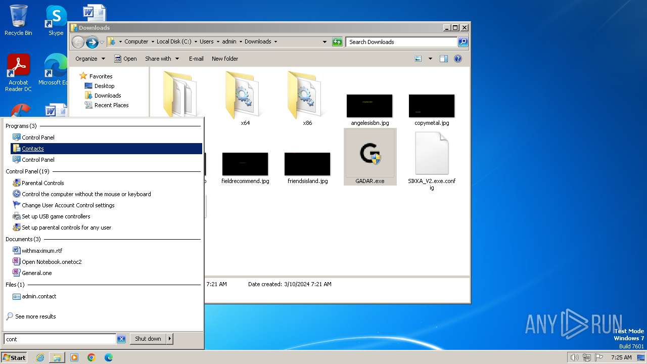The width and height of the screenshot is (647, 364).
Task: Expand the recent pages arrow beside forward button
Action: [102, 42]
